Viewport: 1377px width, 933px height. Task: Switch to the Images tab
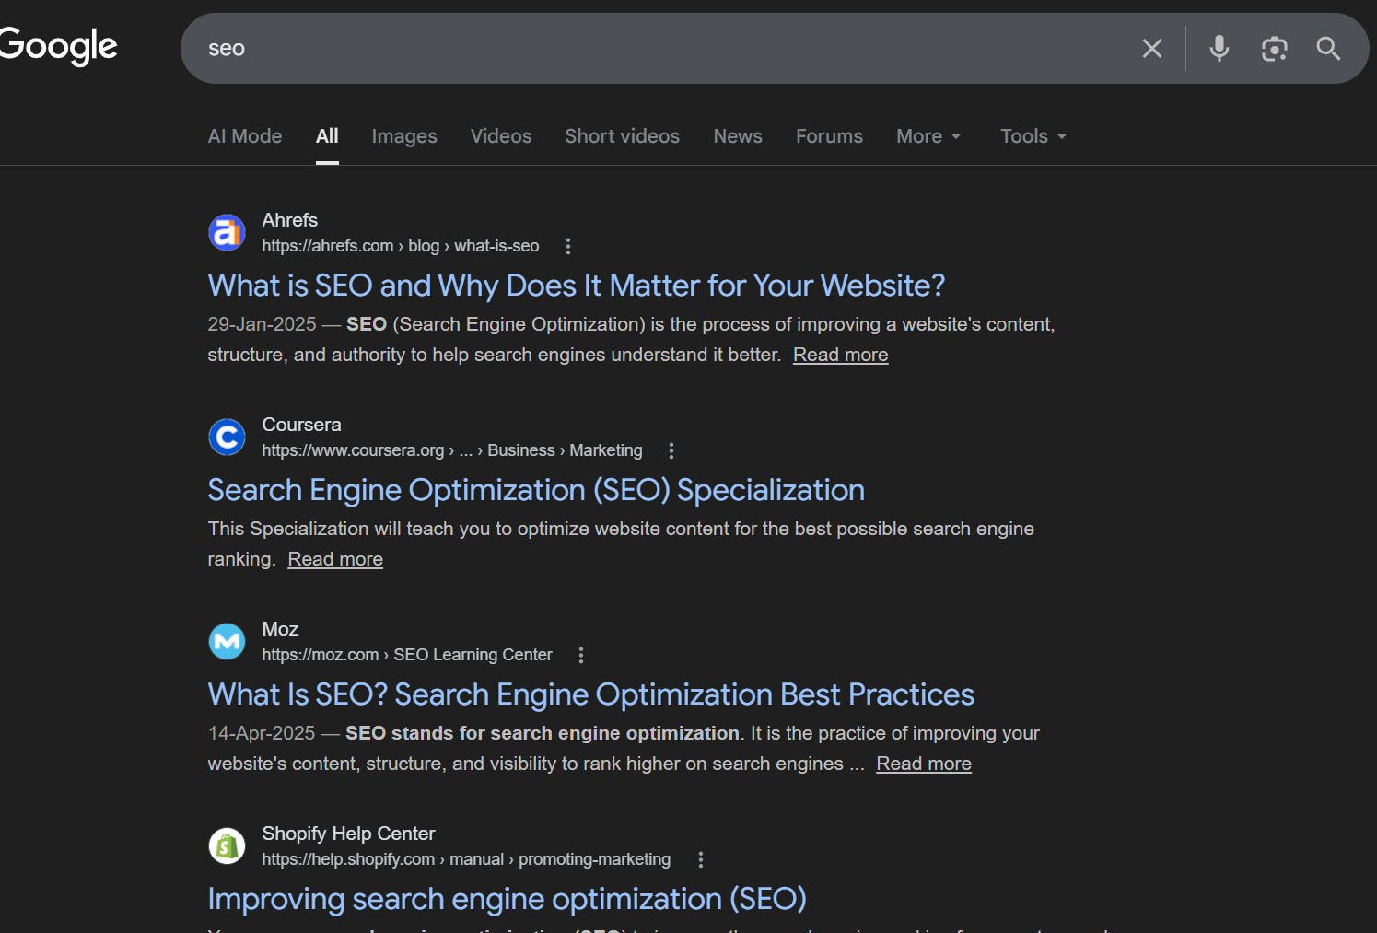coord(404,135)
